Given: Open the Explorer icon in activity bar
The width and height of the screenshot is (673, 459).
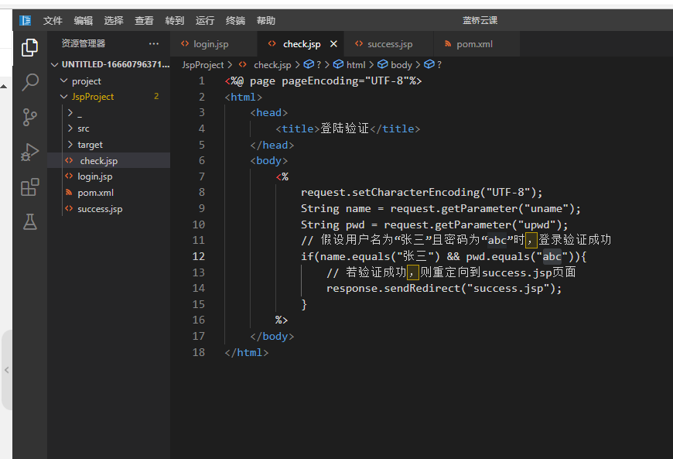Looking at the screenshot, I should coord(30,48).
